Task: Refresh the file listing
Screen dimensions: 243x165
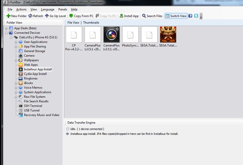Action: [x=36, y=16]
